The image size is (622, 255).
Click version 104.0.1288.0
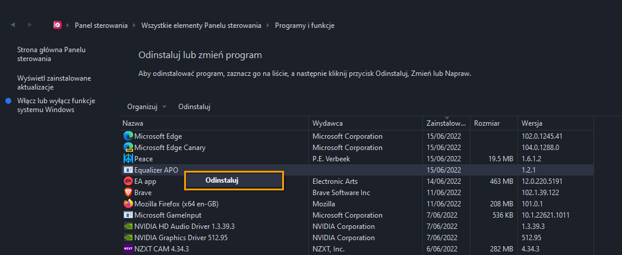tap(540, 148)
